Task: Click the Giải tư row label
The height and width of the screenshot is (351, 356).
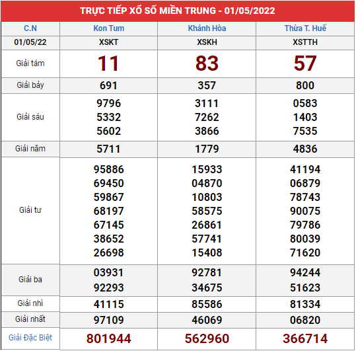Action: point(30,210)
